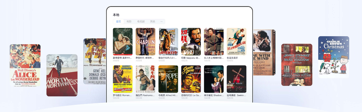
Task: Open the Roman Holiday poster
Action: [x=123, y=79]
